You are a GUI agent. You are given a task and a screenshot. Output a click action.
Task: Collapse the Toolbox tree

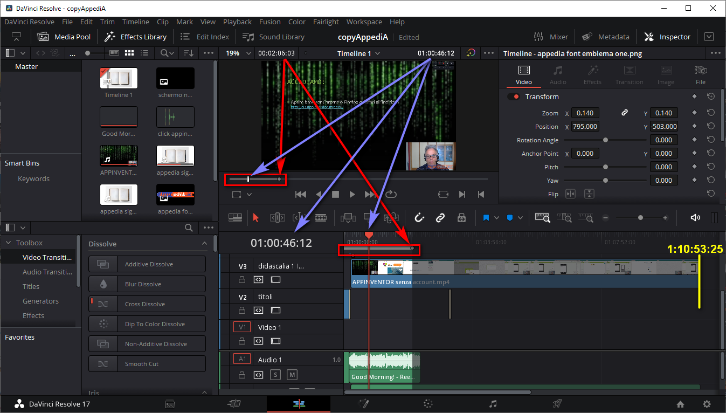9,243
